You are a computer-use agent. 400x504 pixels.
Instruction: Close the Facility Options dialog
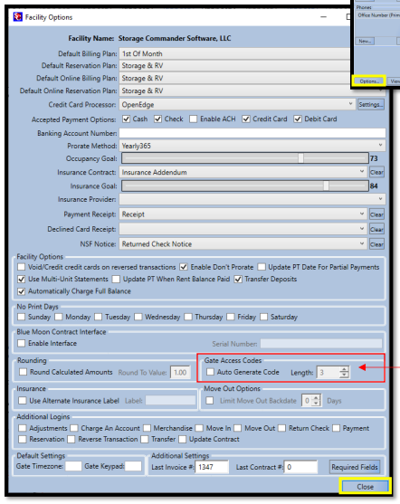(365, 486)
